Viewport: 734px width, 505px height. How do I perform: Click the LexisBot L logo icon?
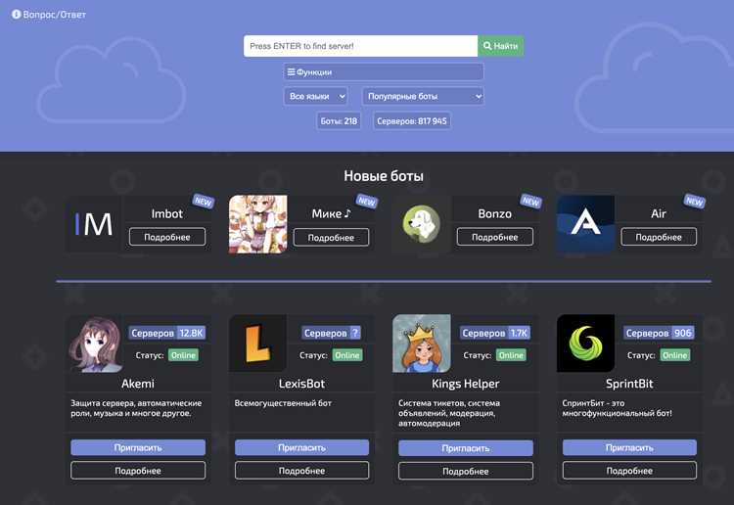tap(258, 344)
